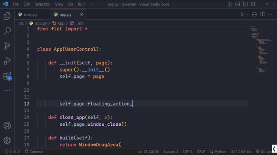277x155 pixels.
Task: Click the src breadcrumb
Action: click(x=21, y=23)
